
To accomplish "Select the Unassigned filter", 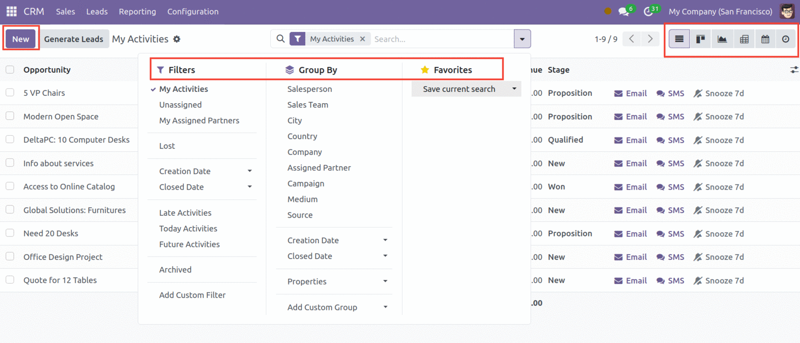I will [180, 105].
